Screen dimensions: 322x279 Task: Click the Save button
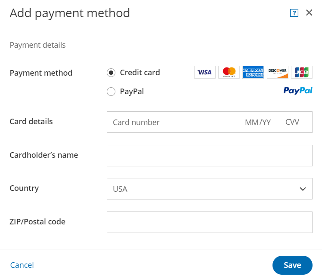[x=292, y=265]
